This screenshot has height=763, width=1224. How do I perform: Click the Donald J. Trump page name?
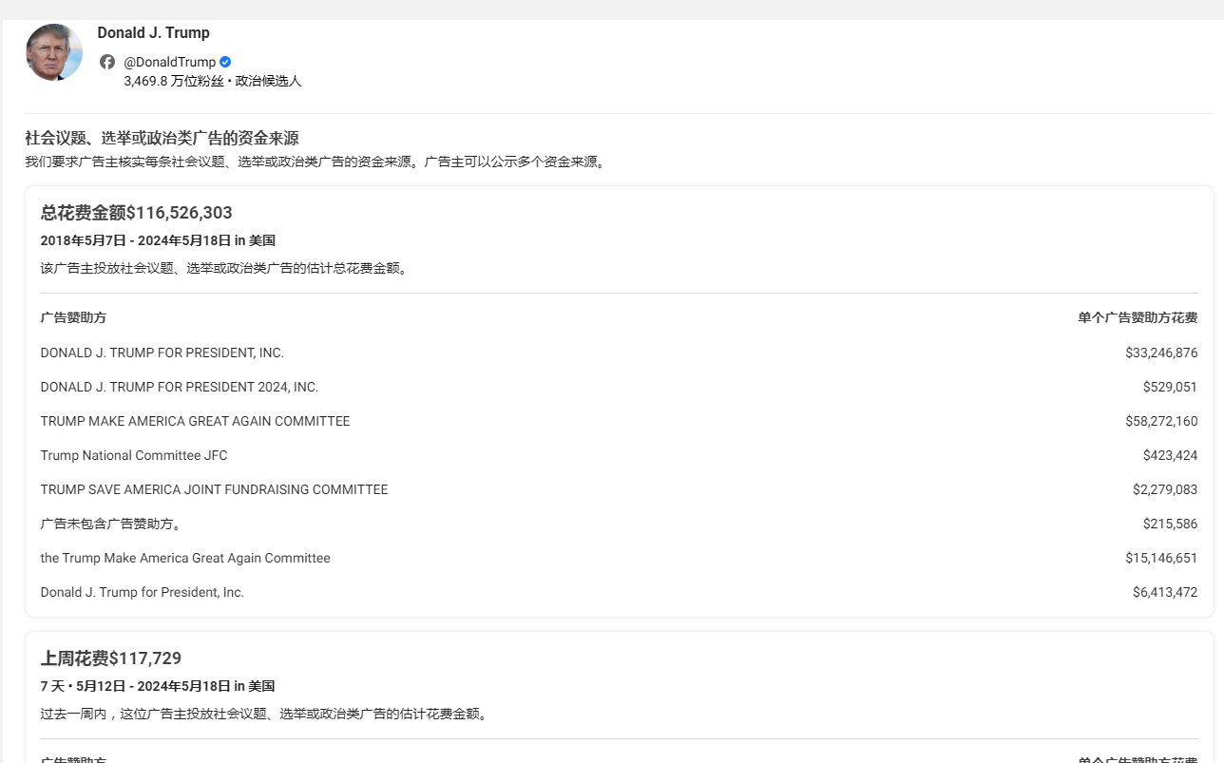[x=153, y=32]
